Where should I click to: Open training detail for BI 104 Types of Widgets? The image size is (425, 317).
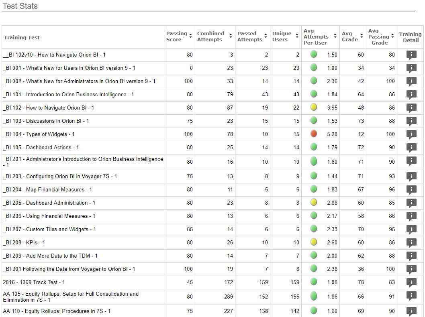pos(411,134)
